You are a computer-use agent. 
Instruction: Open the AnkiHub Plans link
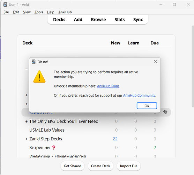click(x=108, y=86)
